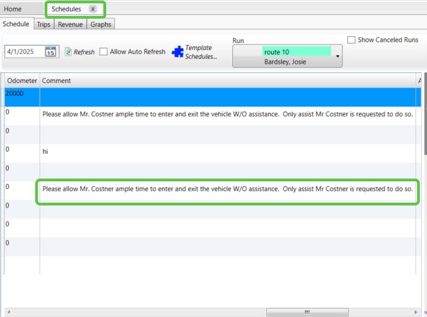427x317 pixels.
Task: Select route 10 in Run combo box
Action: (x=296, y=51)
